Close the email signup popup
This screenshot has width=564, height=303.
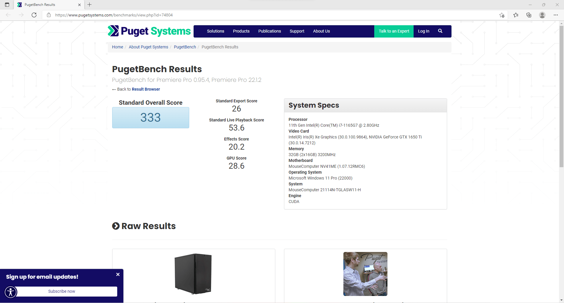click(118, 275)
